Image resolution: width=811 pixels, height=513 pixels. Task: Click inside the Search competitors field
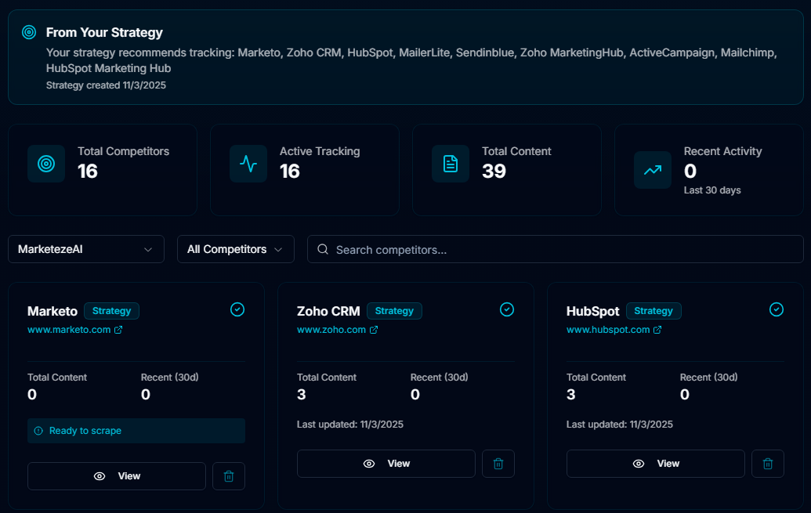tap(549, 249)
